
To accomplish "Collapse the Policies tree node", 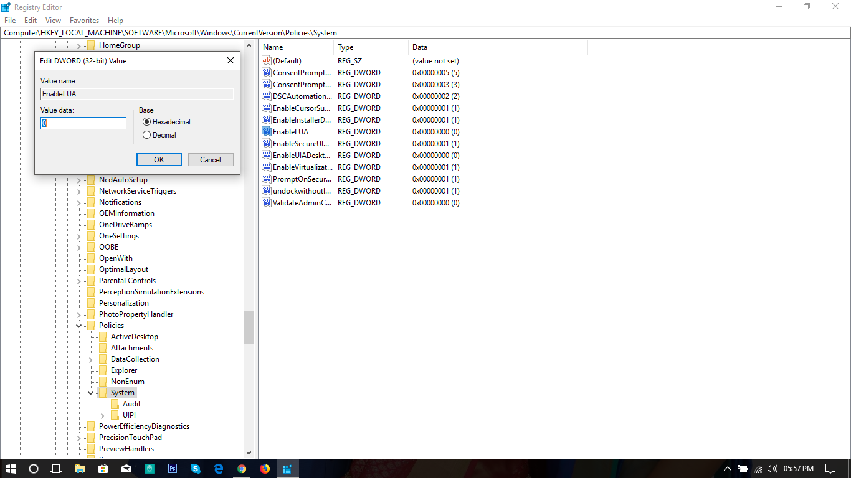I will point(79,326).
